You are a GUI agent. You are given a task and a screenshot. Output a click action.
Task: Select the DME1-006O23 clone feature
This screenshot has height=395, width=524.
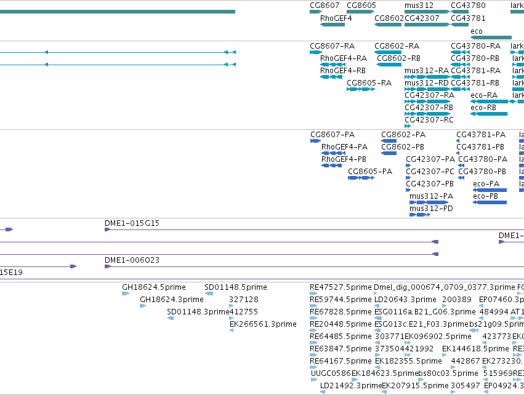(x=314, y=266)
